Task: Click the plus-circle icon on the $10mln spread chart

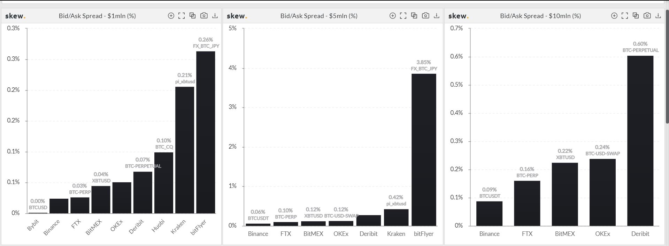Action: click(x=614, y=16)
